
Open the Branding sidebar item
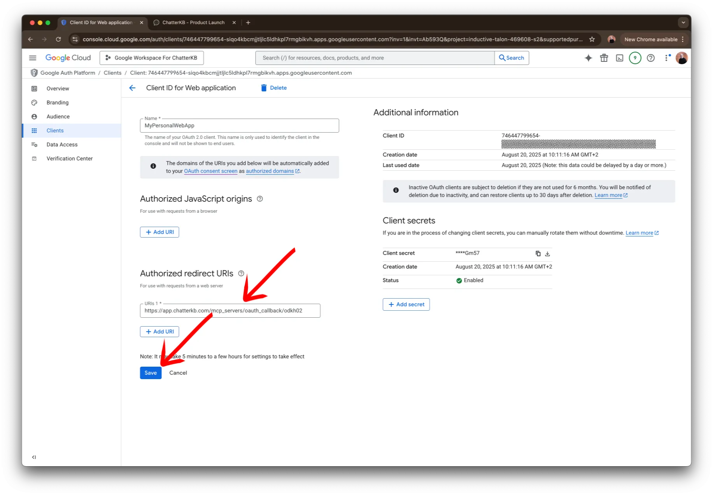(x=72, y=103)
